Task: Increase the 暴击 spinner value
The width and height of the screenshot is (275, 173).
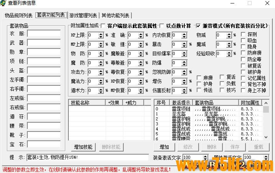Action: click(186, 43)
